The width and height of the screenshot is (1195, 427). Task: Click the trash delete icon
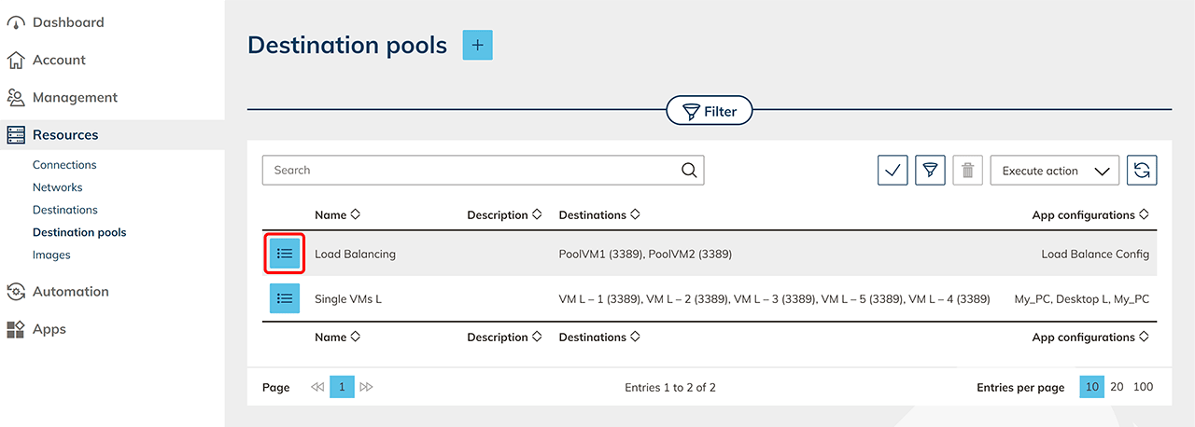click(967, 171)
